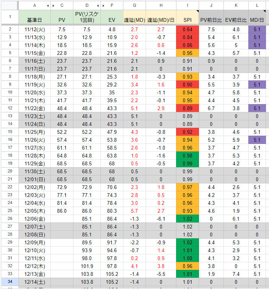Click the PV(リスケ1回目) header cell
This screenshot has width=269, height=289.
click(x=87, y=17)
